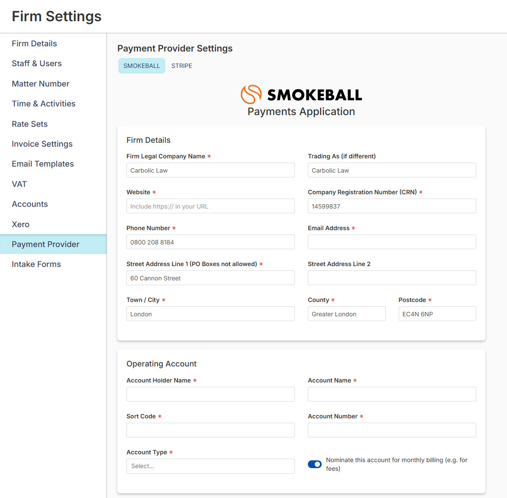Edit the County field
Viewport: 507px width, 498px height.
[x=347, y=314]
